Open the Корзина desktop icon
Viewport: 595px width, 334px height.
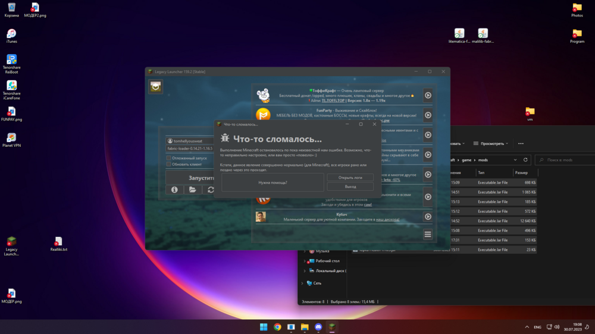[11, 10]
